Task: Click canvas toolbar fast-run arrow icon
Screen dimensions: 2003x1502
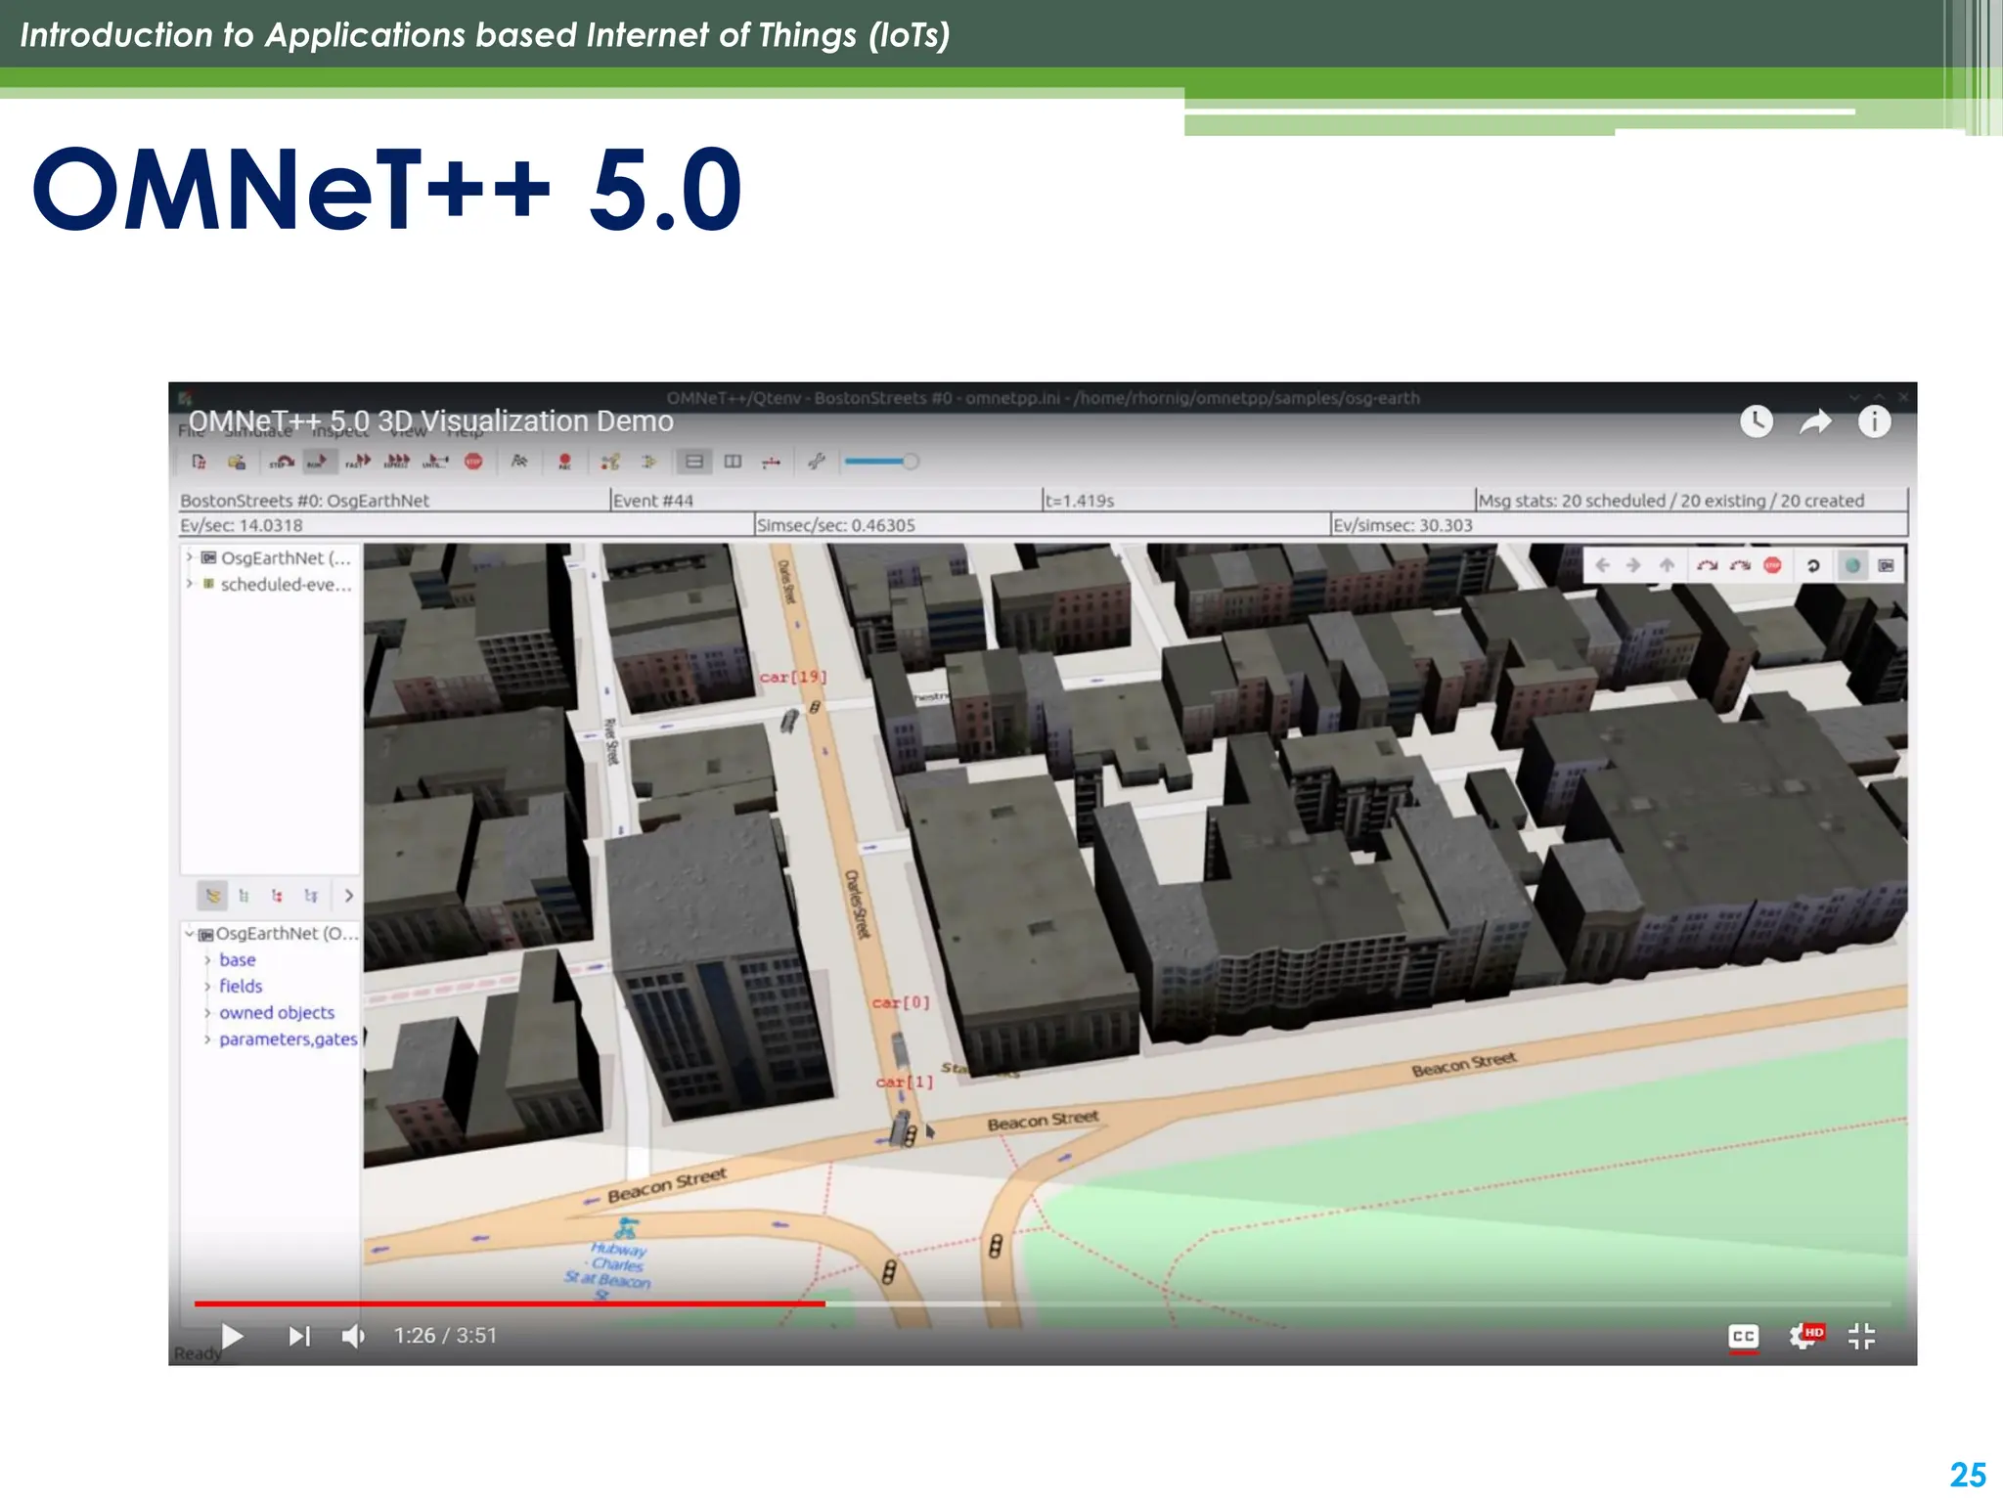Action: [x=1740, y=565]
